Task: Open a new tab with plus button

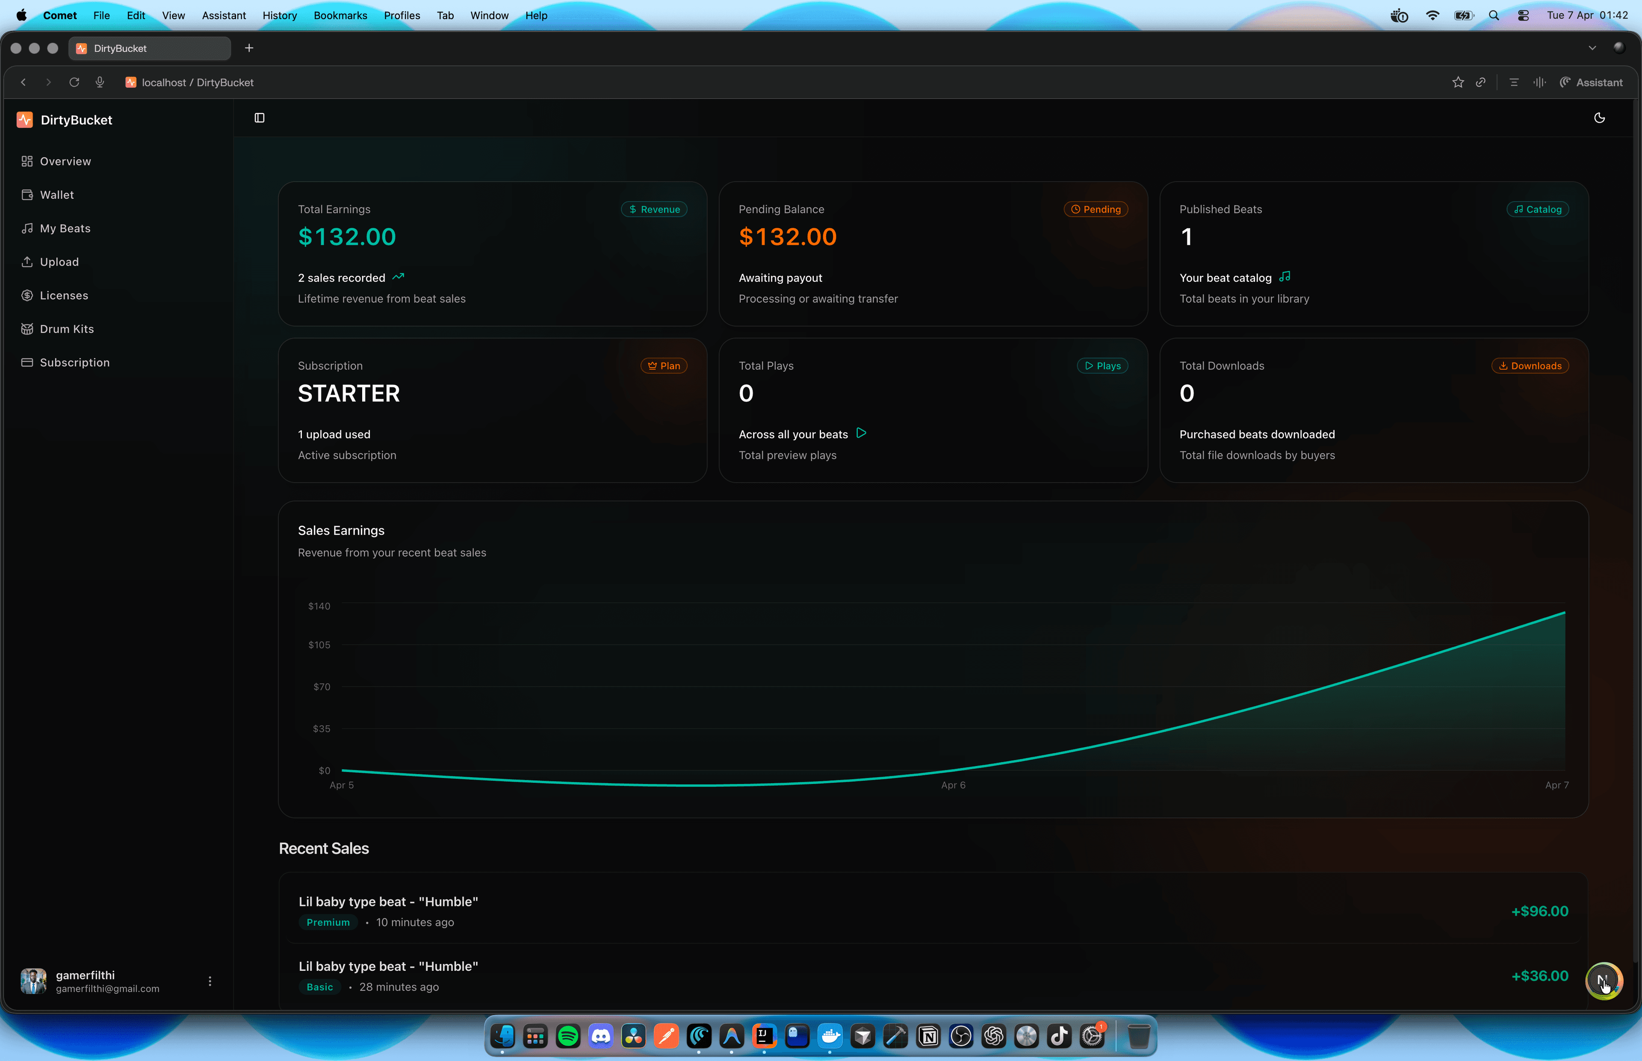Action: [249, 48]
